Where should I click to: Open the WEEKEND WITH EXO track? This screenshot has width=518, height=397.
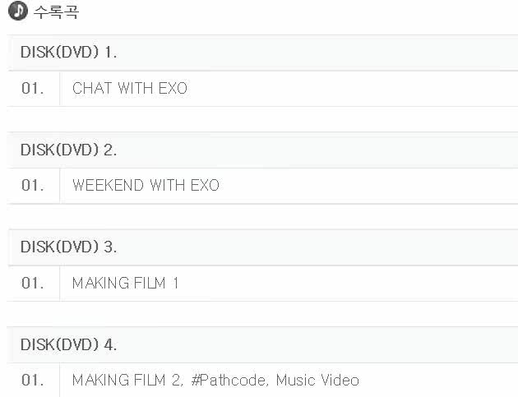[x=146, y=186]
